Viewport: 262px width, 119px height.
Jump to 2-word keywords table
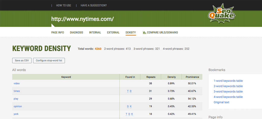pos(228,86)
